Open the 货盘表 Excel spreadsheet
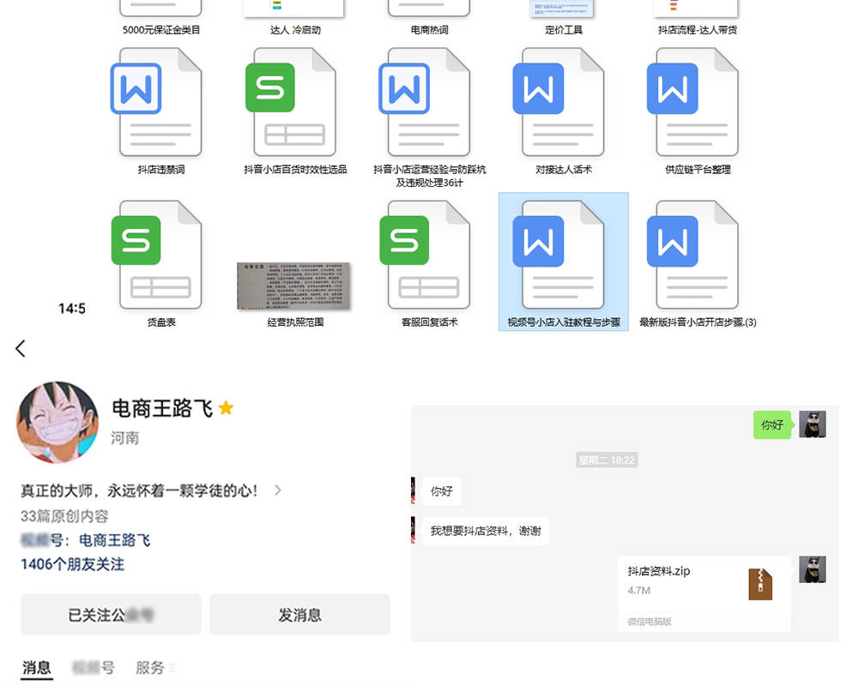 coord(160,255)
